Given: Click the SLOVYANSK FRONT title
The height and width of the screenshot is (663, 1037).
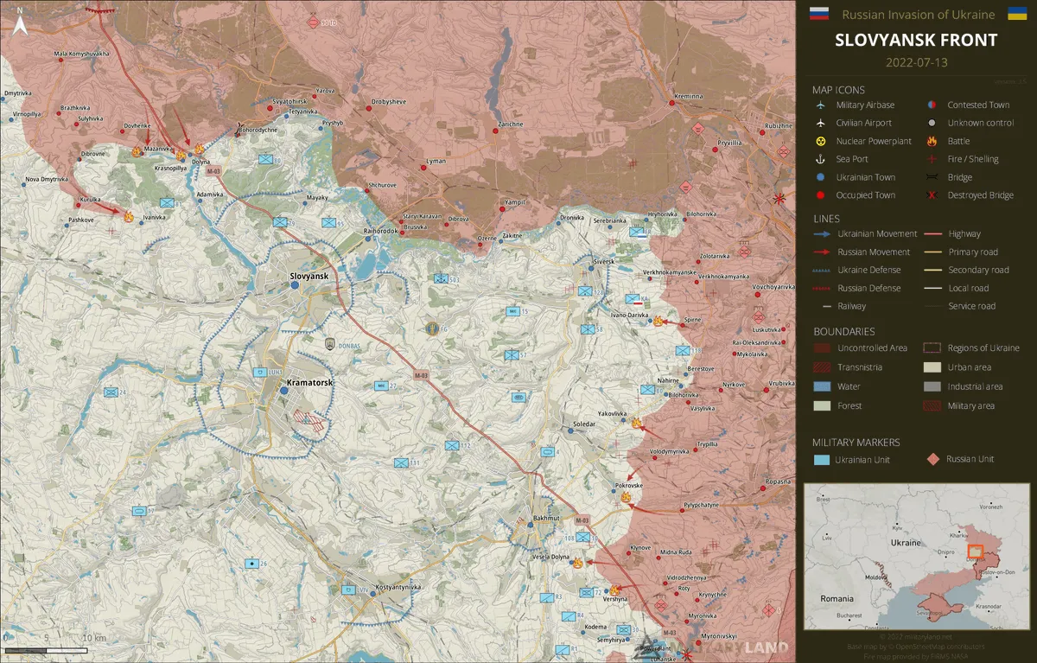Looking at the screenshot, I should (916, 40).
